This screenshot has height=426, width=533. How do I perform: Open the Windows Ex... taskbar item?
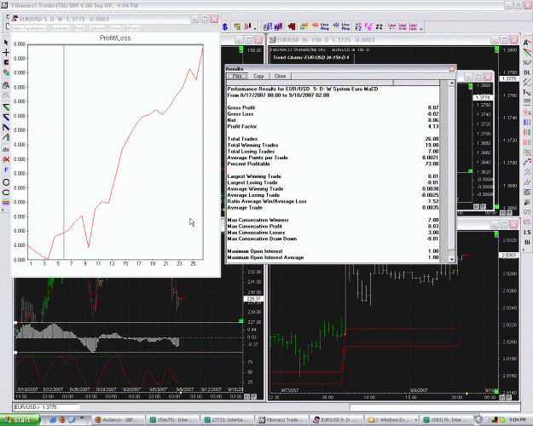pos(391,420)
